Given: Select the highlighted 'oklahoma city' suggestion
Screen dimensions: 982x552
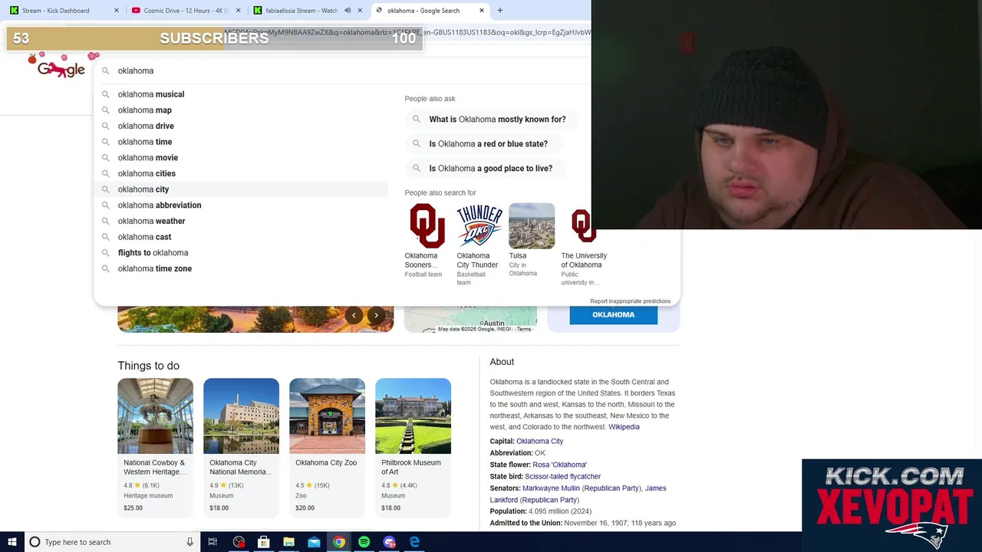Looking at the screenshot, I should 241,189.
